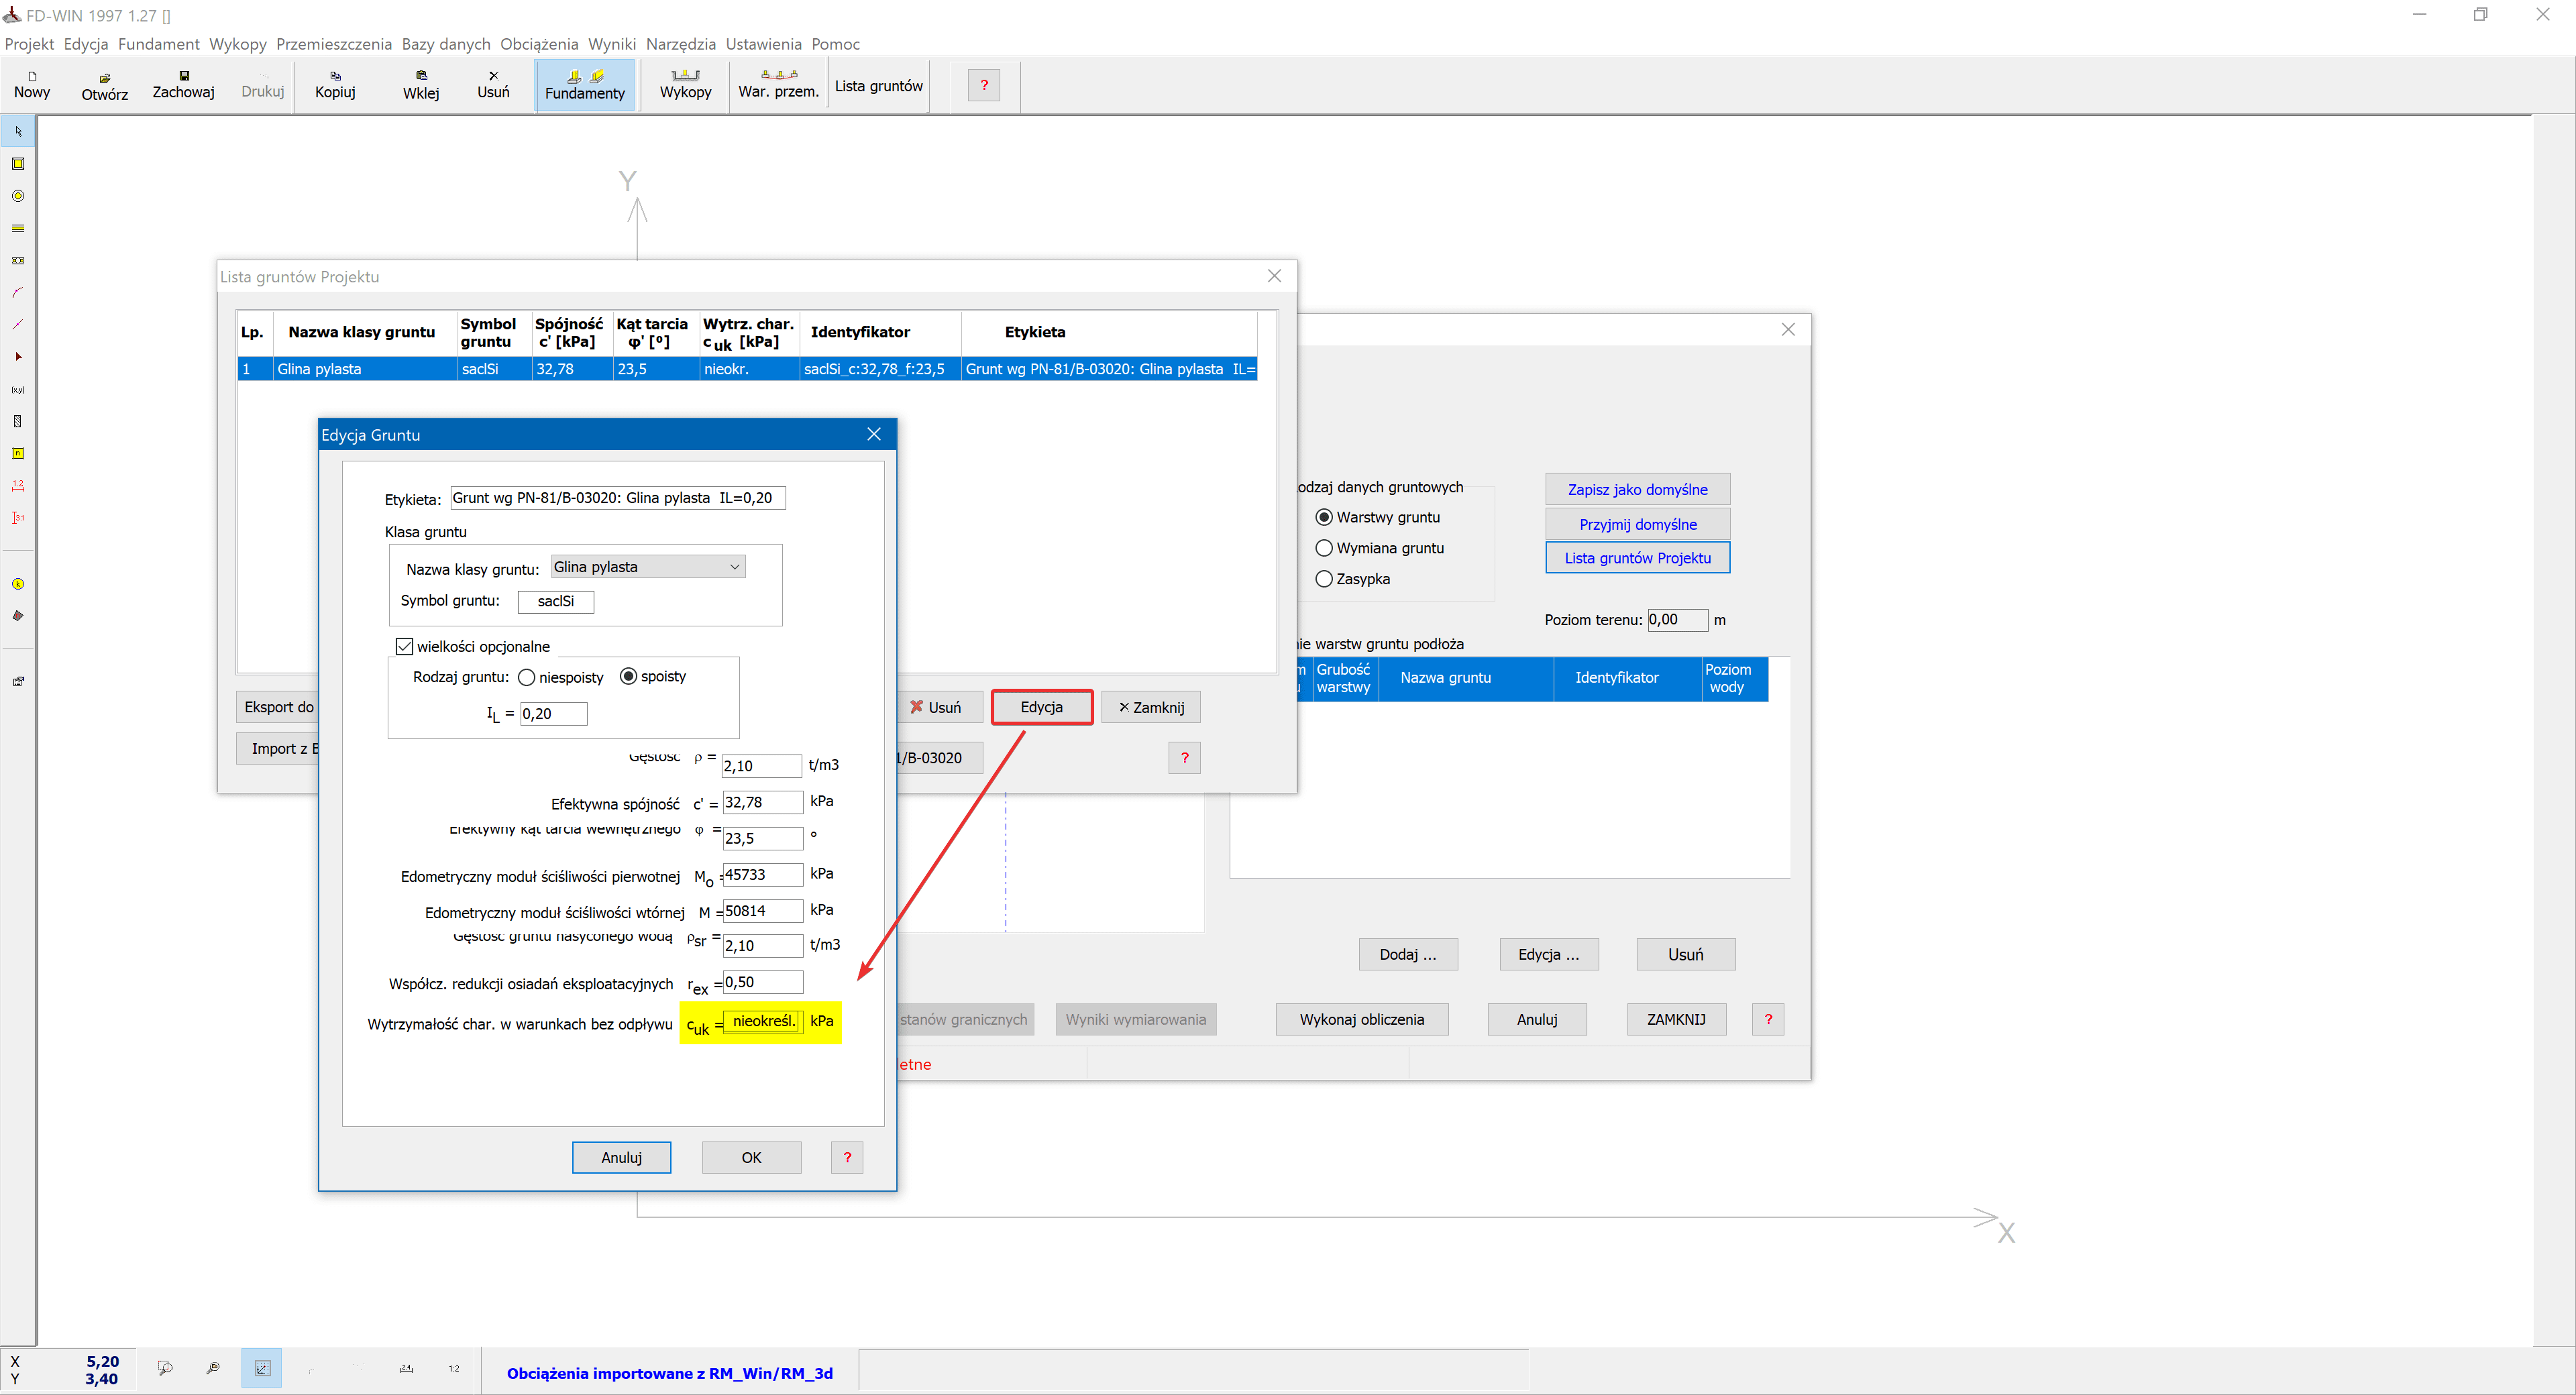Screen dimensions: 2576x1395
Task: Click the Zachowaj toolbar icon
Action: point(184,85)
